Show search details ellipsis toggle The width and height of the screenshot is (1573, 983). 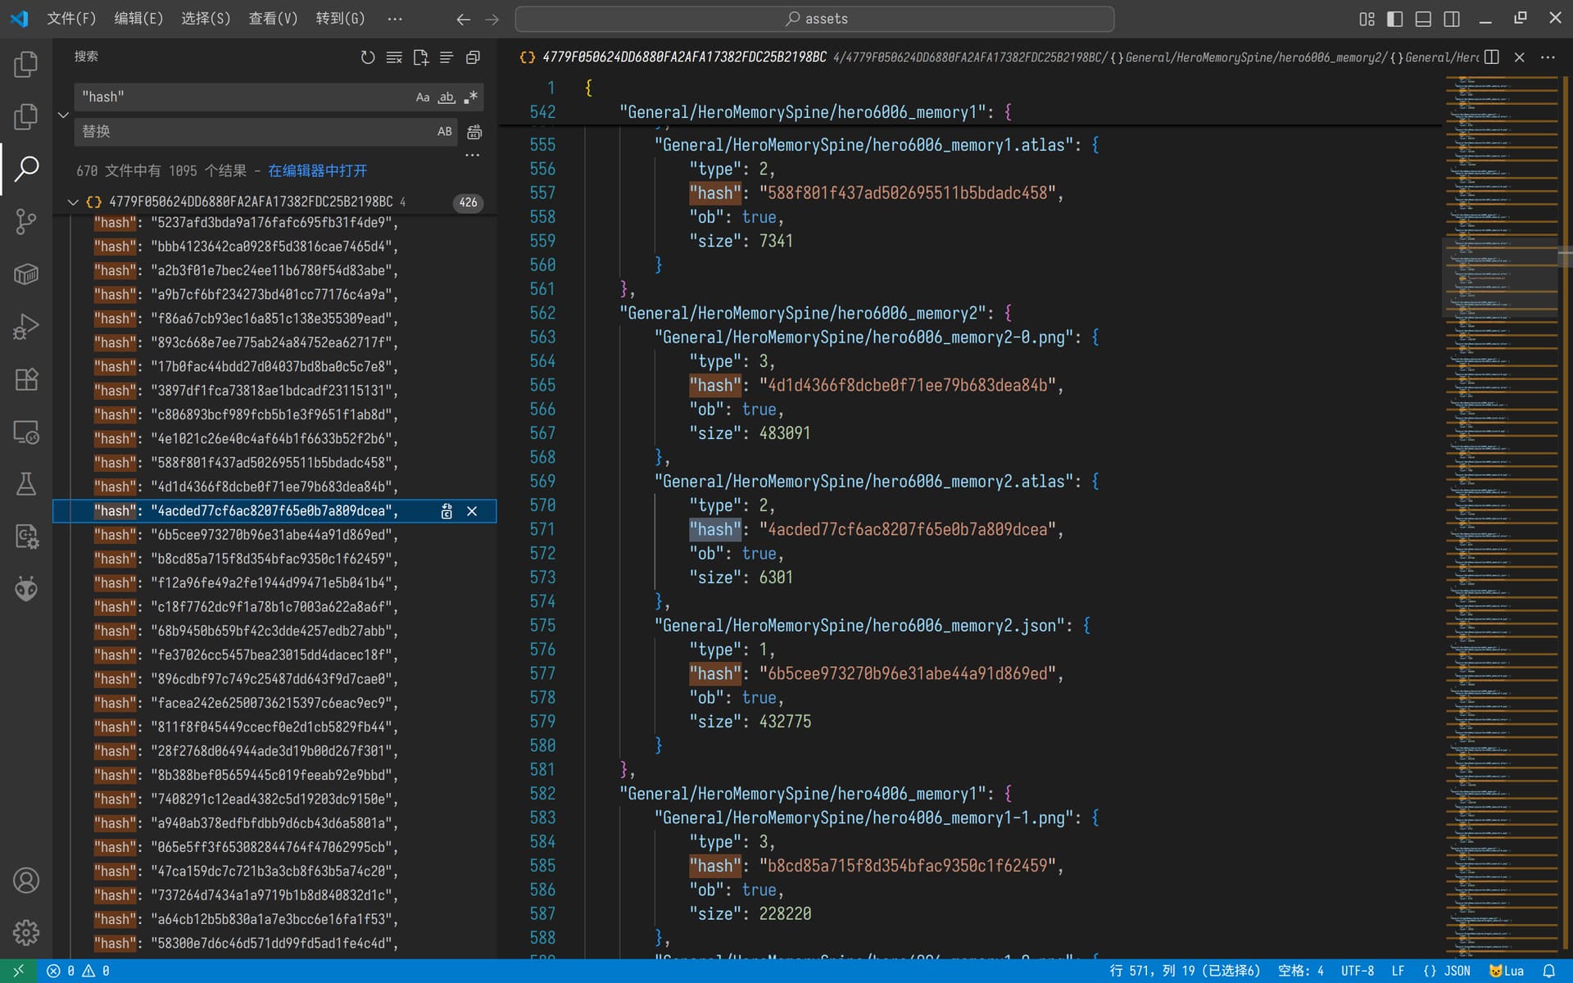[473, 155]
